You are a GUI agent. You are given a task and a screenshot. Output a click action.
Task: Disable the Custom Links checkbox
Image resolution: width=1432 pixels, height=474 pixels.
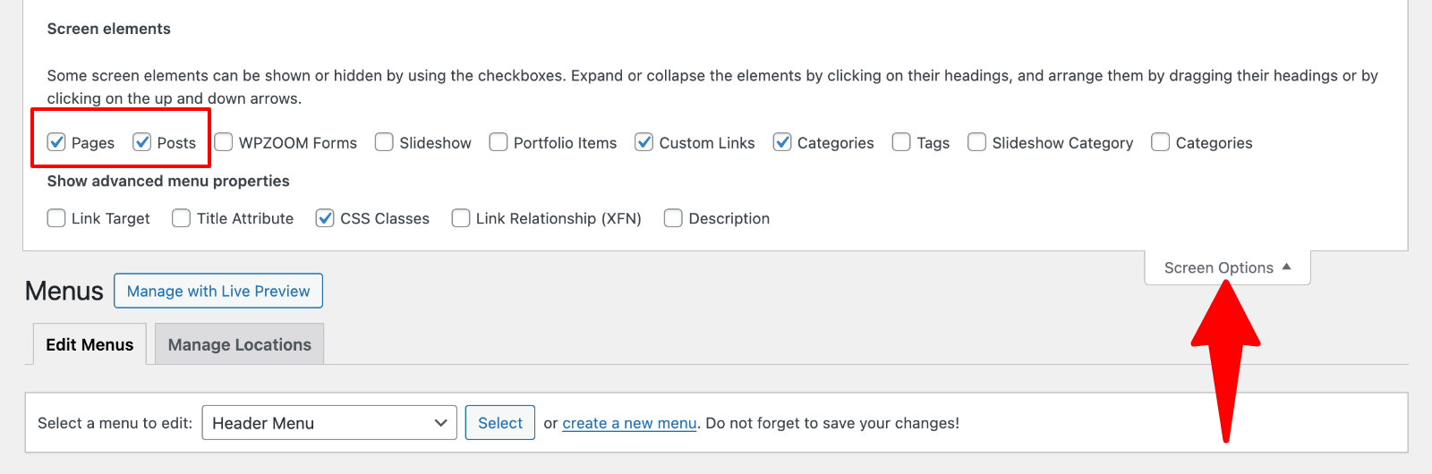644,142
